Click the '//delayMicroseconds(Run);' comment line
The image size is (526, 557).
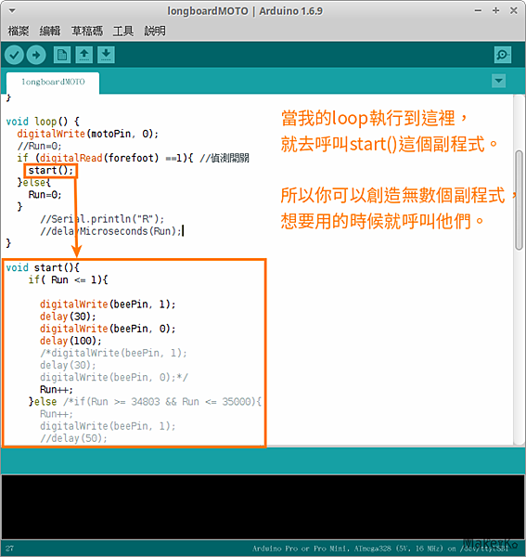click(x=111, y=231)
